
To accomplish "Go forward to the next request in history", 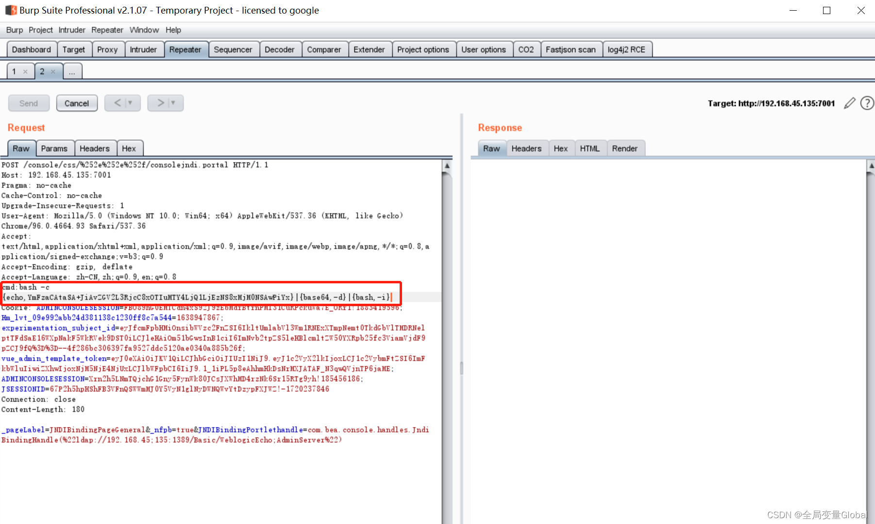I will (161, 103).
